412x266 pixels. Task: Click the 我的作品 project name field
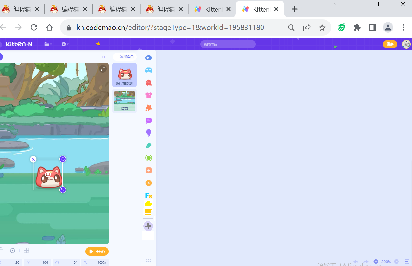[x=228, y=44]
